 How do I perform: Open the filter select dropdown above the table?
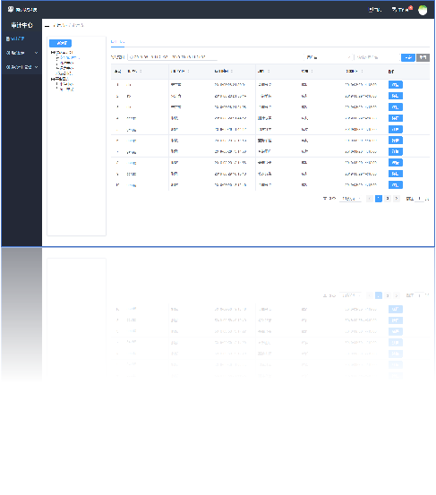tap(329, 57)
